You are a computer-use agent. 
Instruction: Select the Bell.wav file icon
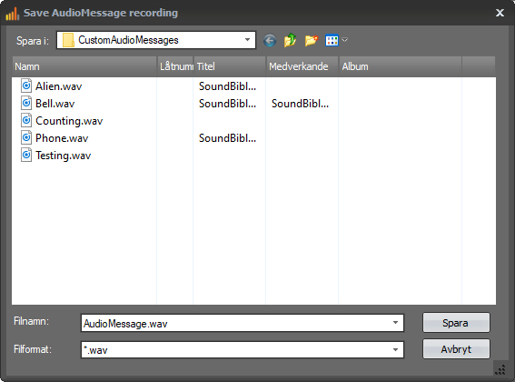(x=26, y=104)
